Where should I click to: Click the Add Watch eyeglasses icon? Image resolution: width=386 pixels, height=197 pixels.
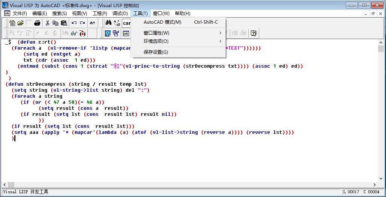tap(74, 33)
